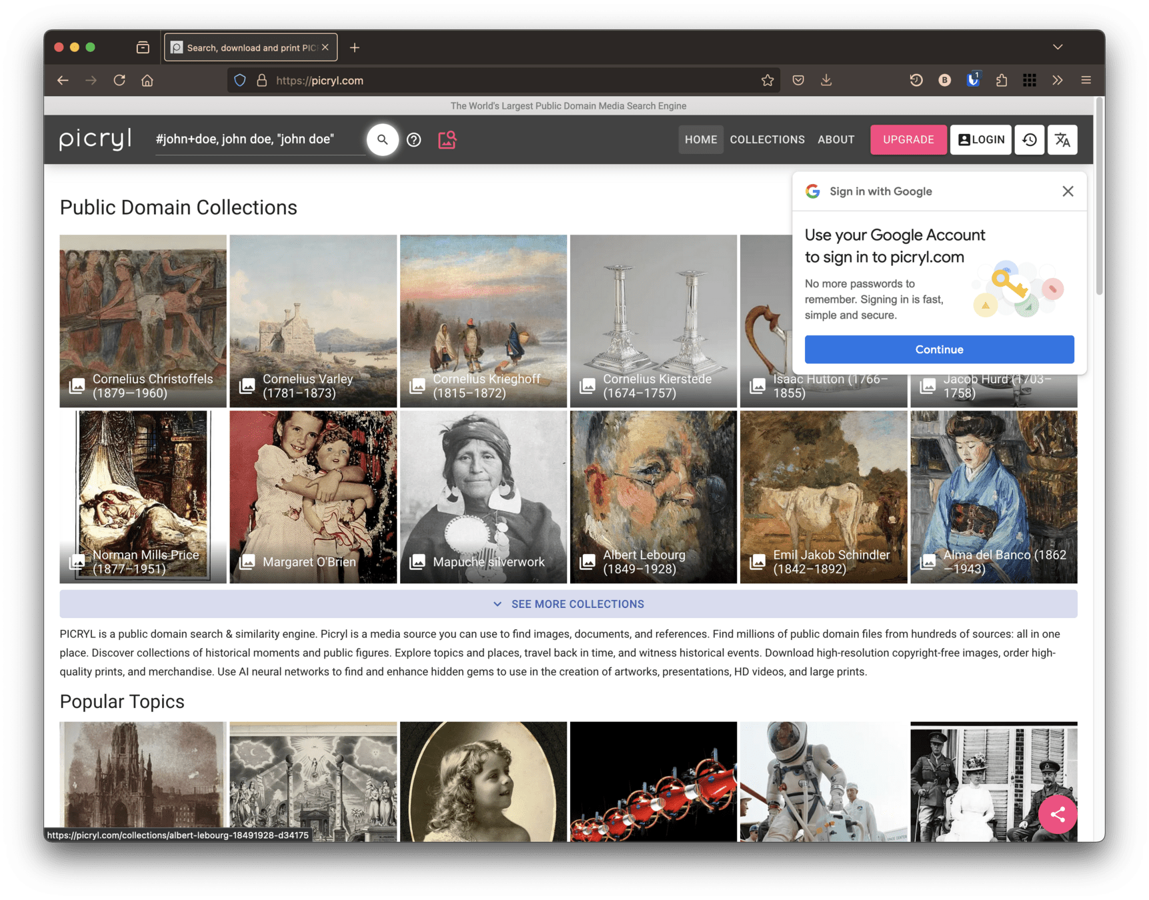Focus the Picryl search input field
The width and height of the screenshot is (1149, 900).
point(260,139)
